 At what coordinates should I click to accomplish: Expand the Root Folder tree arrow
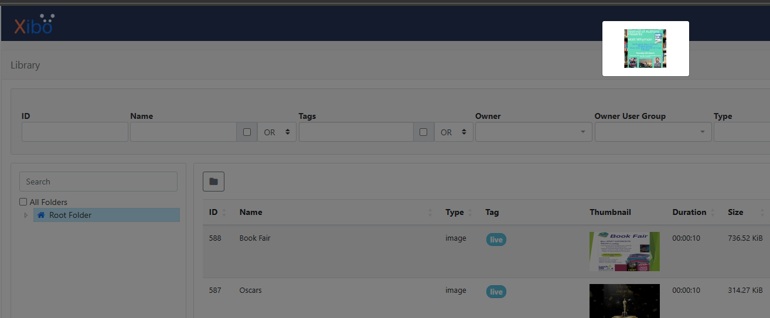pos(25,216)
